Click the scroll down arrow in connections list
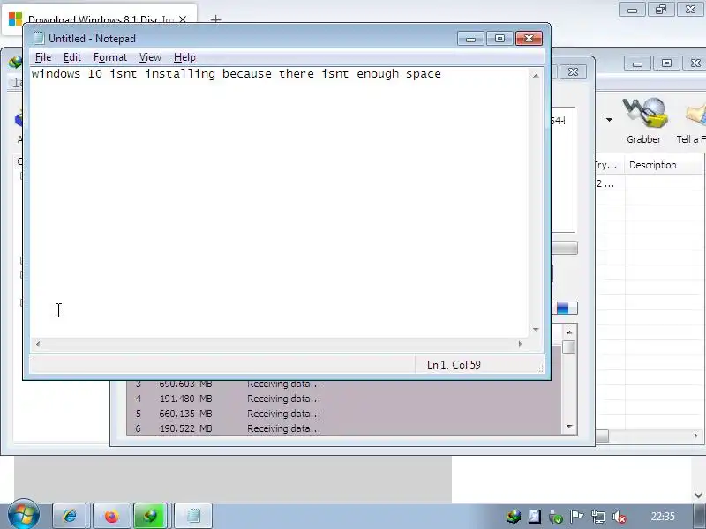706x529 pixels. coord(569,427)
